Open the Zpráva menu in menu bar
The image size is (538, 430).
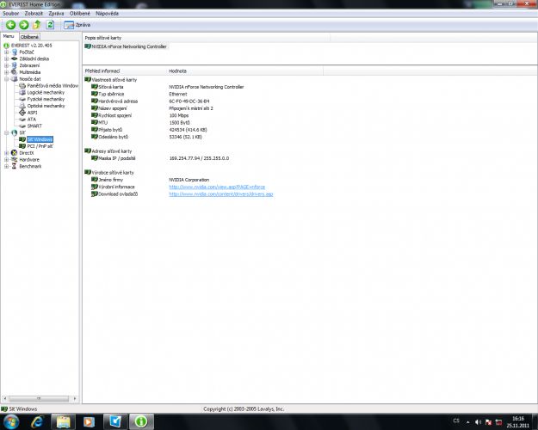56,14
